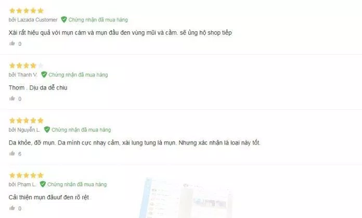Open reviewer name 'bởi Lazada Customer'
The height and width of the screenshot is (218, 362).
coord(33,20)
